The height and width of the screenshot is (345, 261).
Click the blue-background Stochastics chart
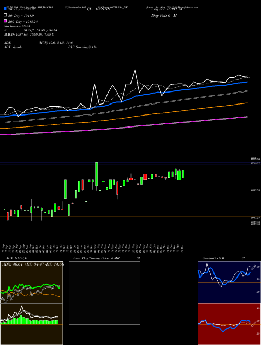(229, 282)
